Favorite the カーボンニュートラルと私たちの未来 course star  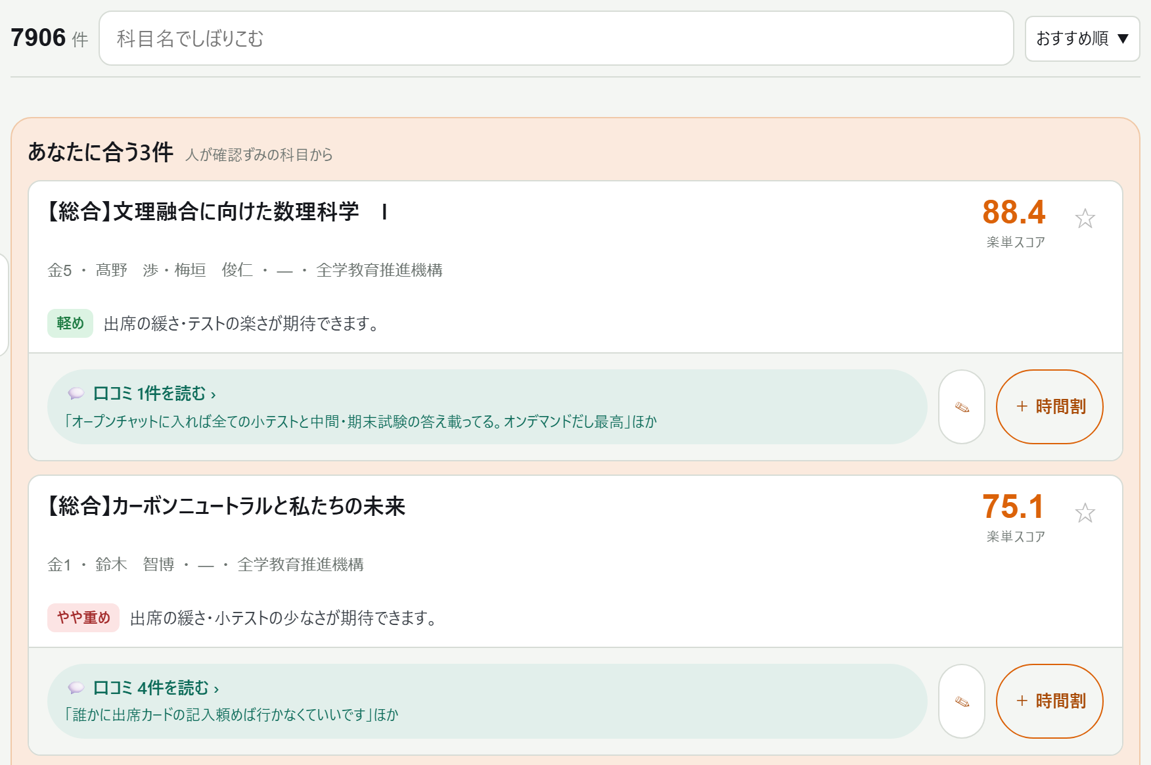1085,513
